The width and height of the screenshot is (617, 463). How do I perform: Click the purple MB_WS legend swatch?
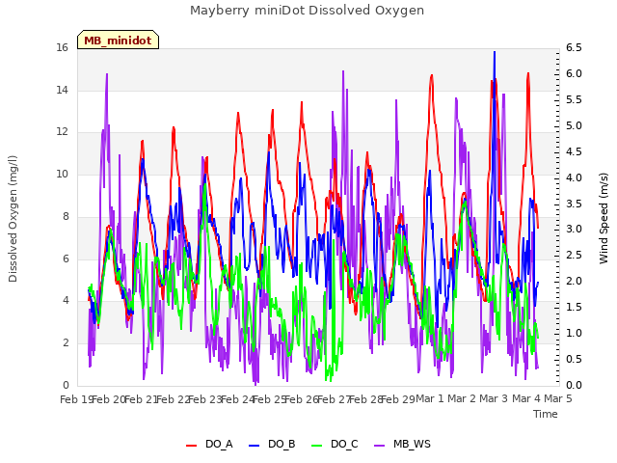click(379, 446)
